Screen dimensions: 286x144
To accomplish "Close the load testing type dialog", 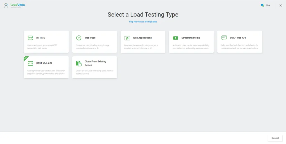I will pyautogui.click(x=280, y=6).
